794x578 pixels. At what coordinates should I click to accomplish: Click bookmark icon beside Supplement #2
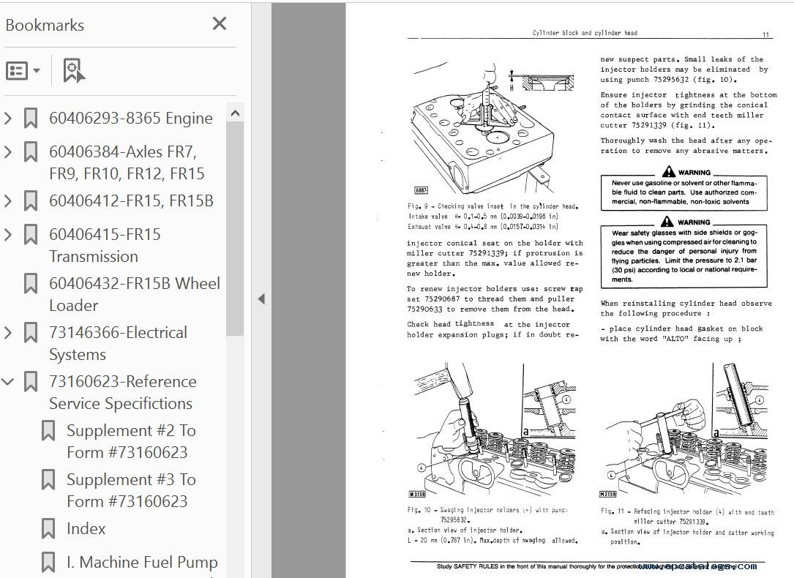[x=48, y=431]
